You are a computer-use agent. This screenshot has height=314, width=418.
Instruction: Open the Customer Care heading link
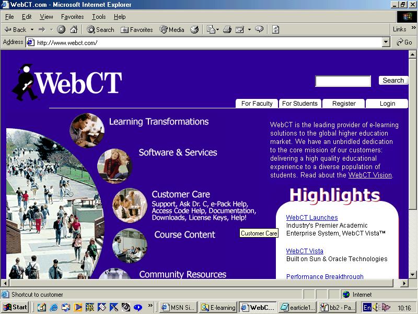click(x=181, y=194)
